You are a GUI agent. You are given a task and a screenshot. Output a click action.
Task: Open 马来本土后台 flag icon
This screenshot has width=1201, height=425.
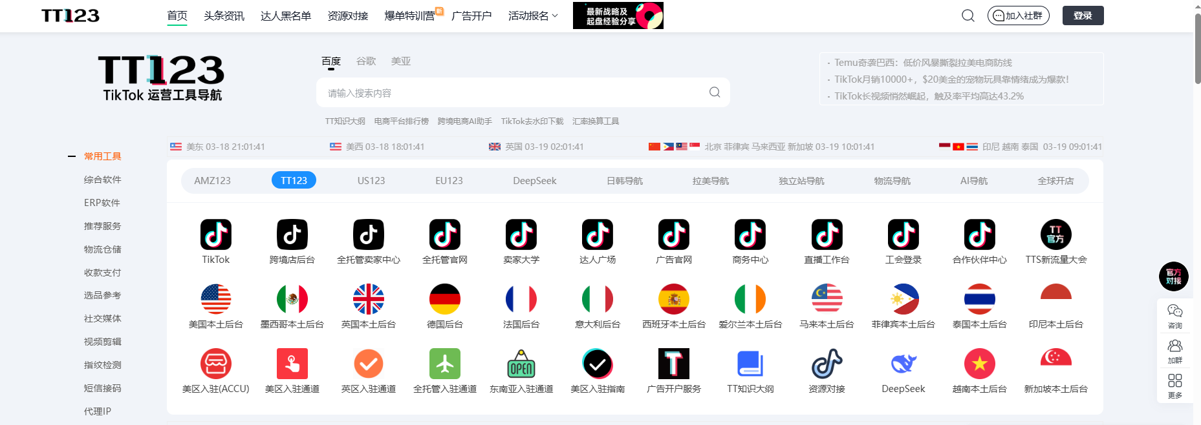point(827,299)
